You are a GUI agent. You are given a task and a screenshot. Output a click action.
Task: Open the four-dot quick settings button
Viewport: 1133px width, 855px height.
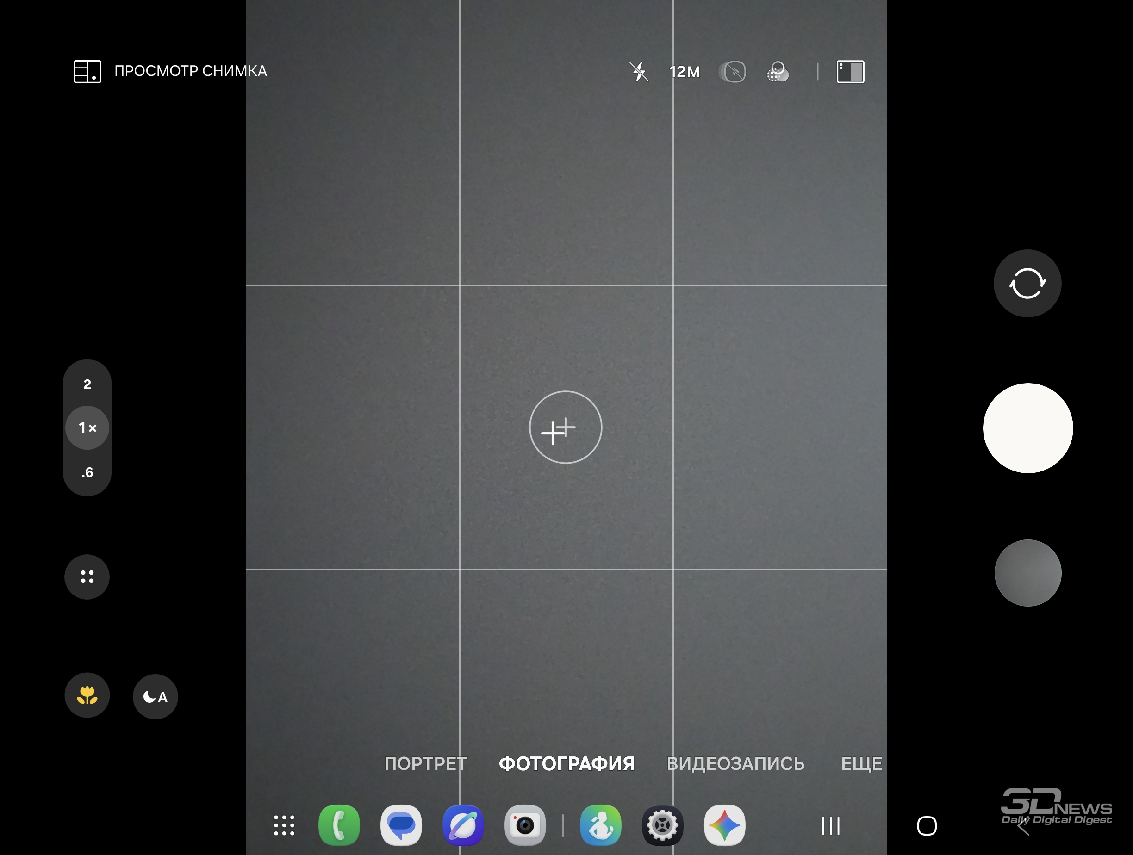[x=87, y=576]
